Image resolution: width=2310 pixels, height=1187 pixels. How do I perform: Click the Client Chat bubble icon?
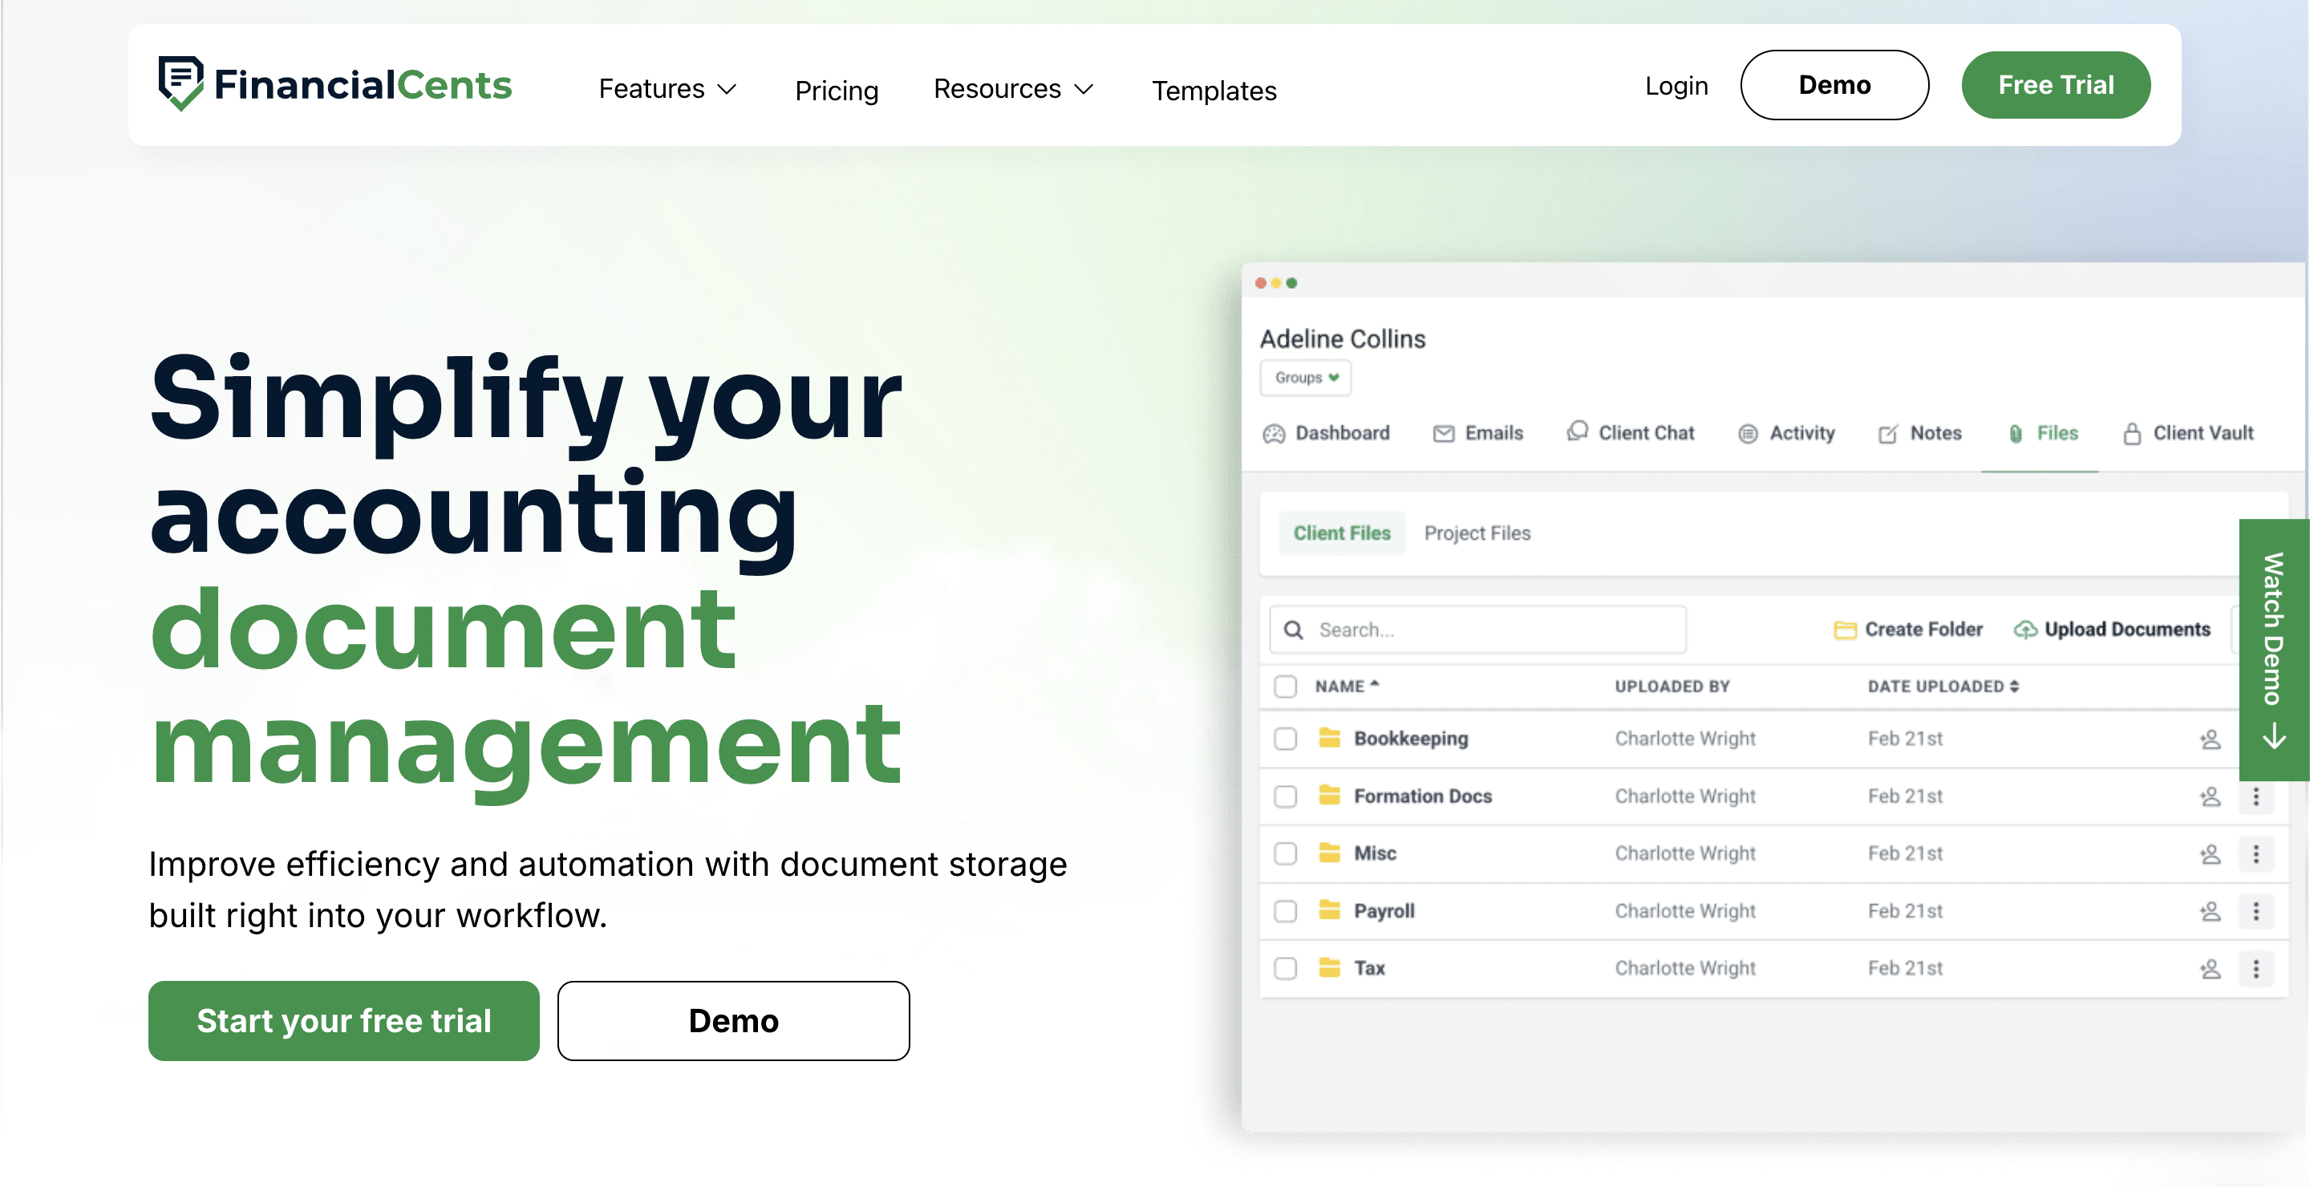pos(1578,431)
